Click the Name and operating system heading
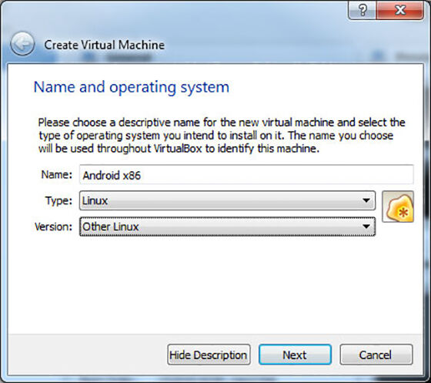 click(132, 87)
